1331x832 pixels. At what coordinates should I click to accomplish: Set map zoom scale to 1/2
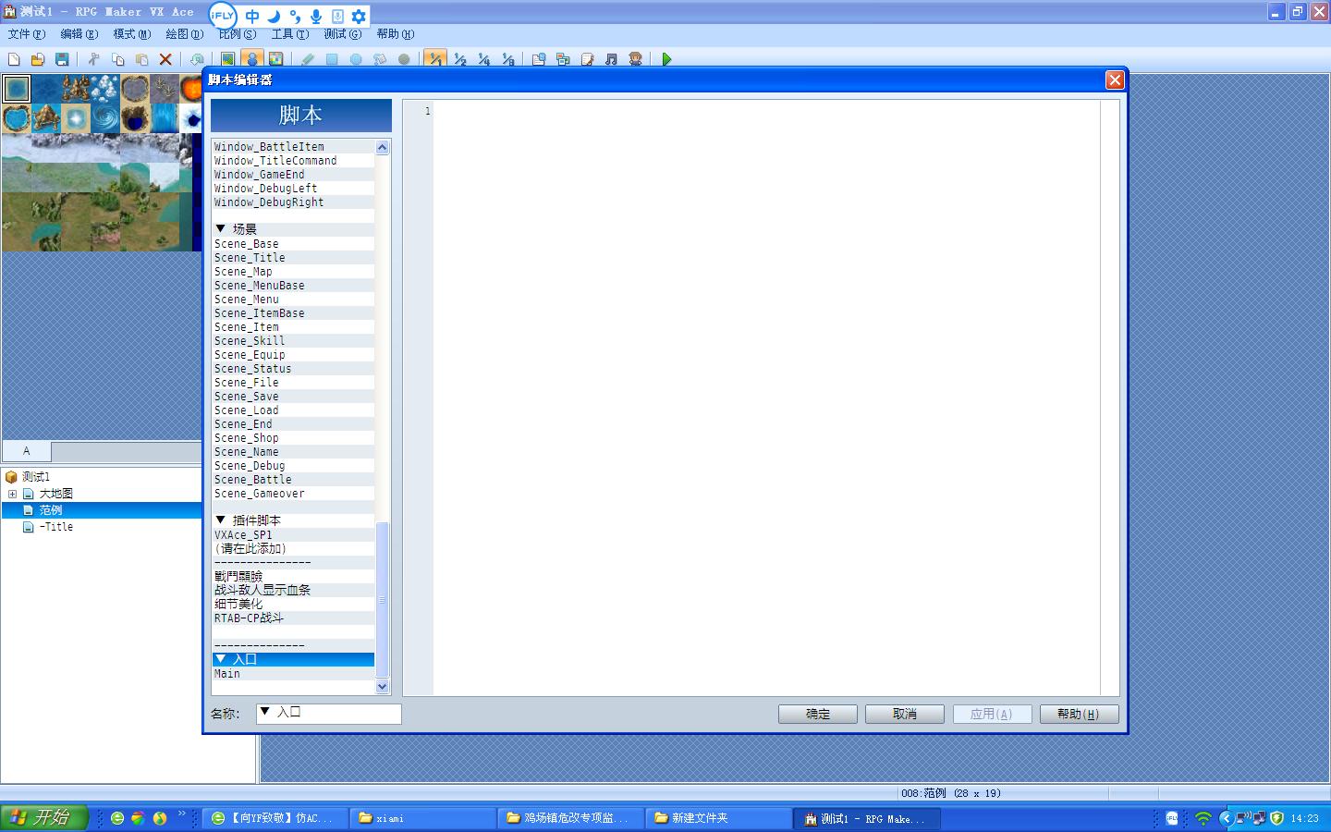(459, 59)
